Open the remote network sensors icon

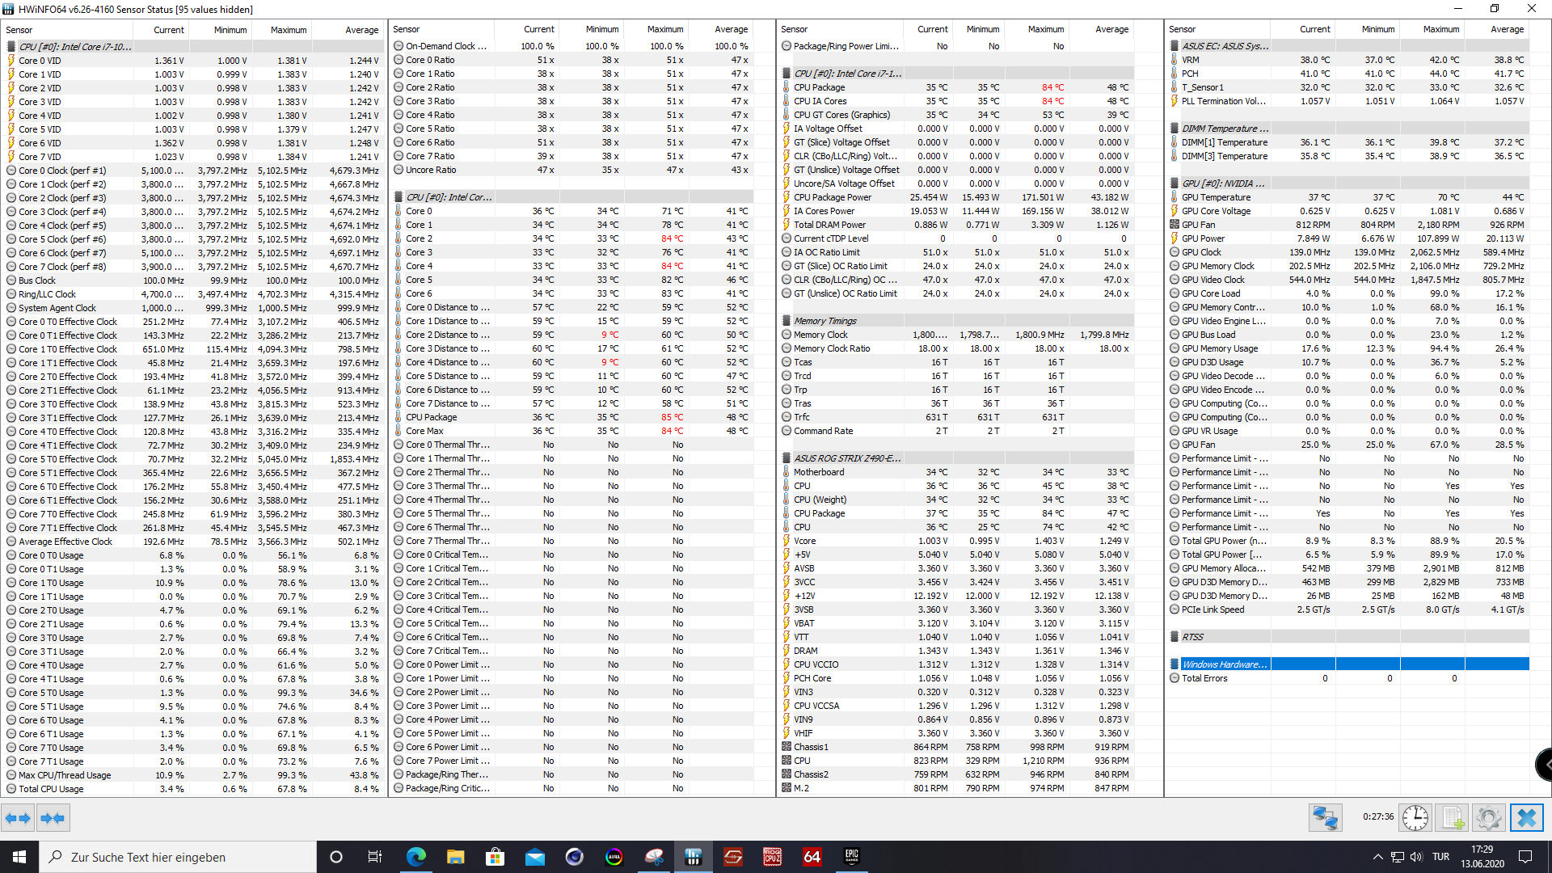[x=1326, y=818]
